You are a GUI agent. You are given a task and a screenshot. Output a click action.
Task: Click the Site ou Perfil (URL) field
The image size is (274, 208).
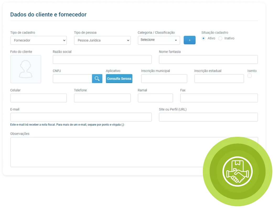point(208,117)
